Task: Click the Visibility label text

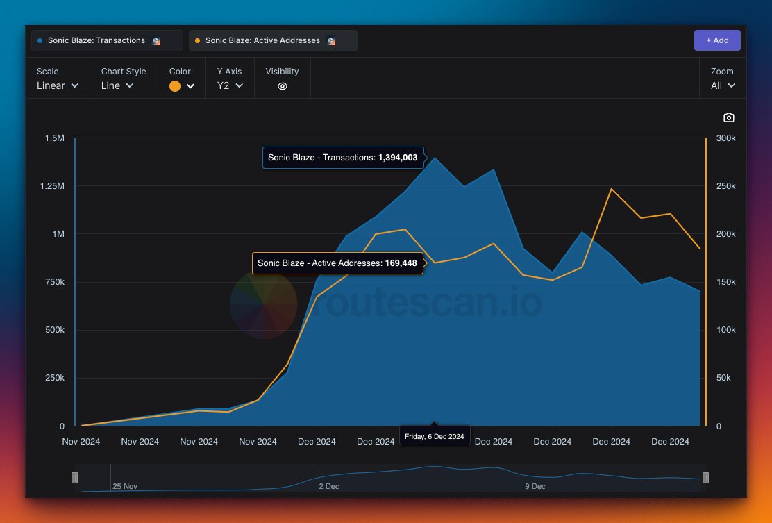Action: click(x=282, y=72)
